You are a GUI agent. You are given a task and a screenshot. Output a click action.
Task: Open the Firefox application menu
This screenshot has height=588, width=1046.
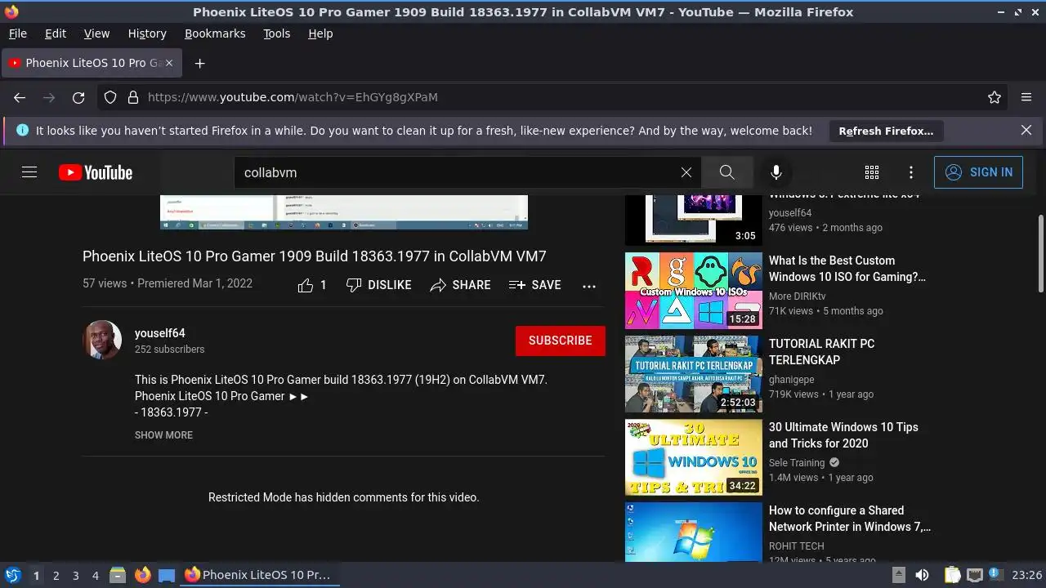pos(1026,97)
